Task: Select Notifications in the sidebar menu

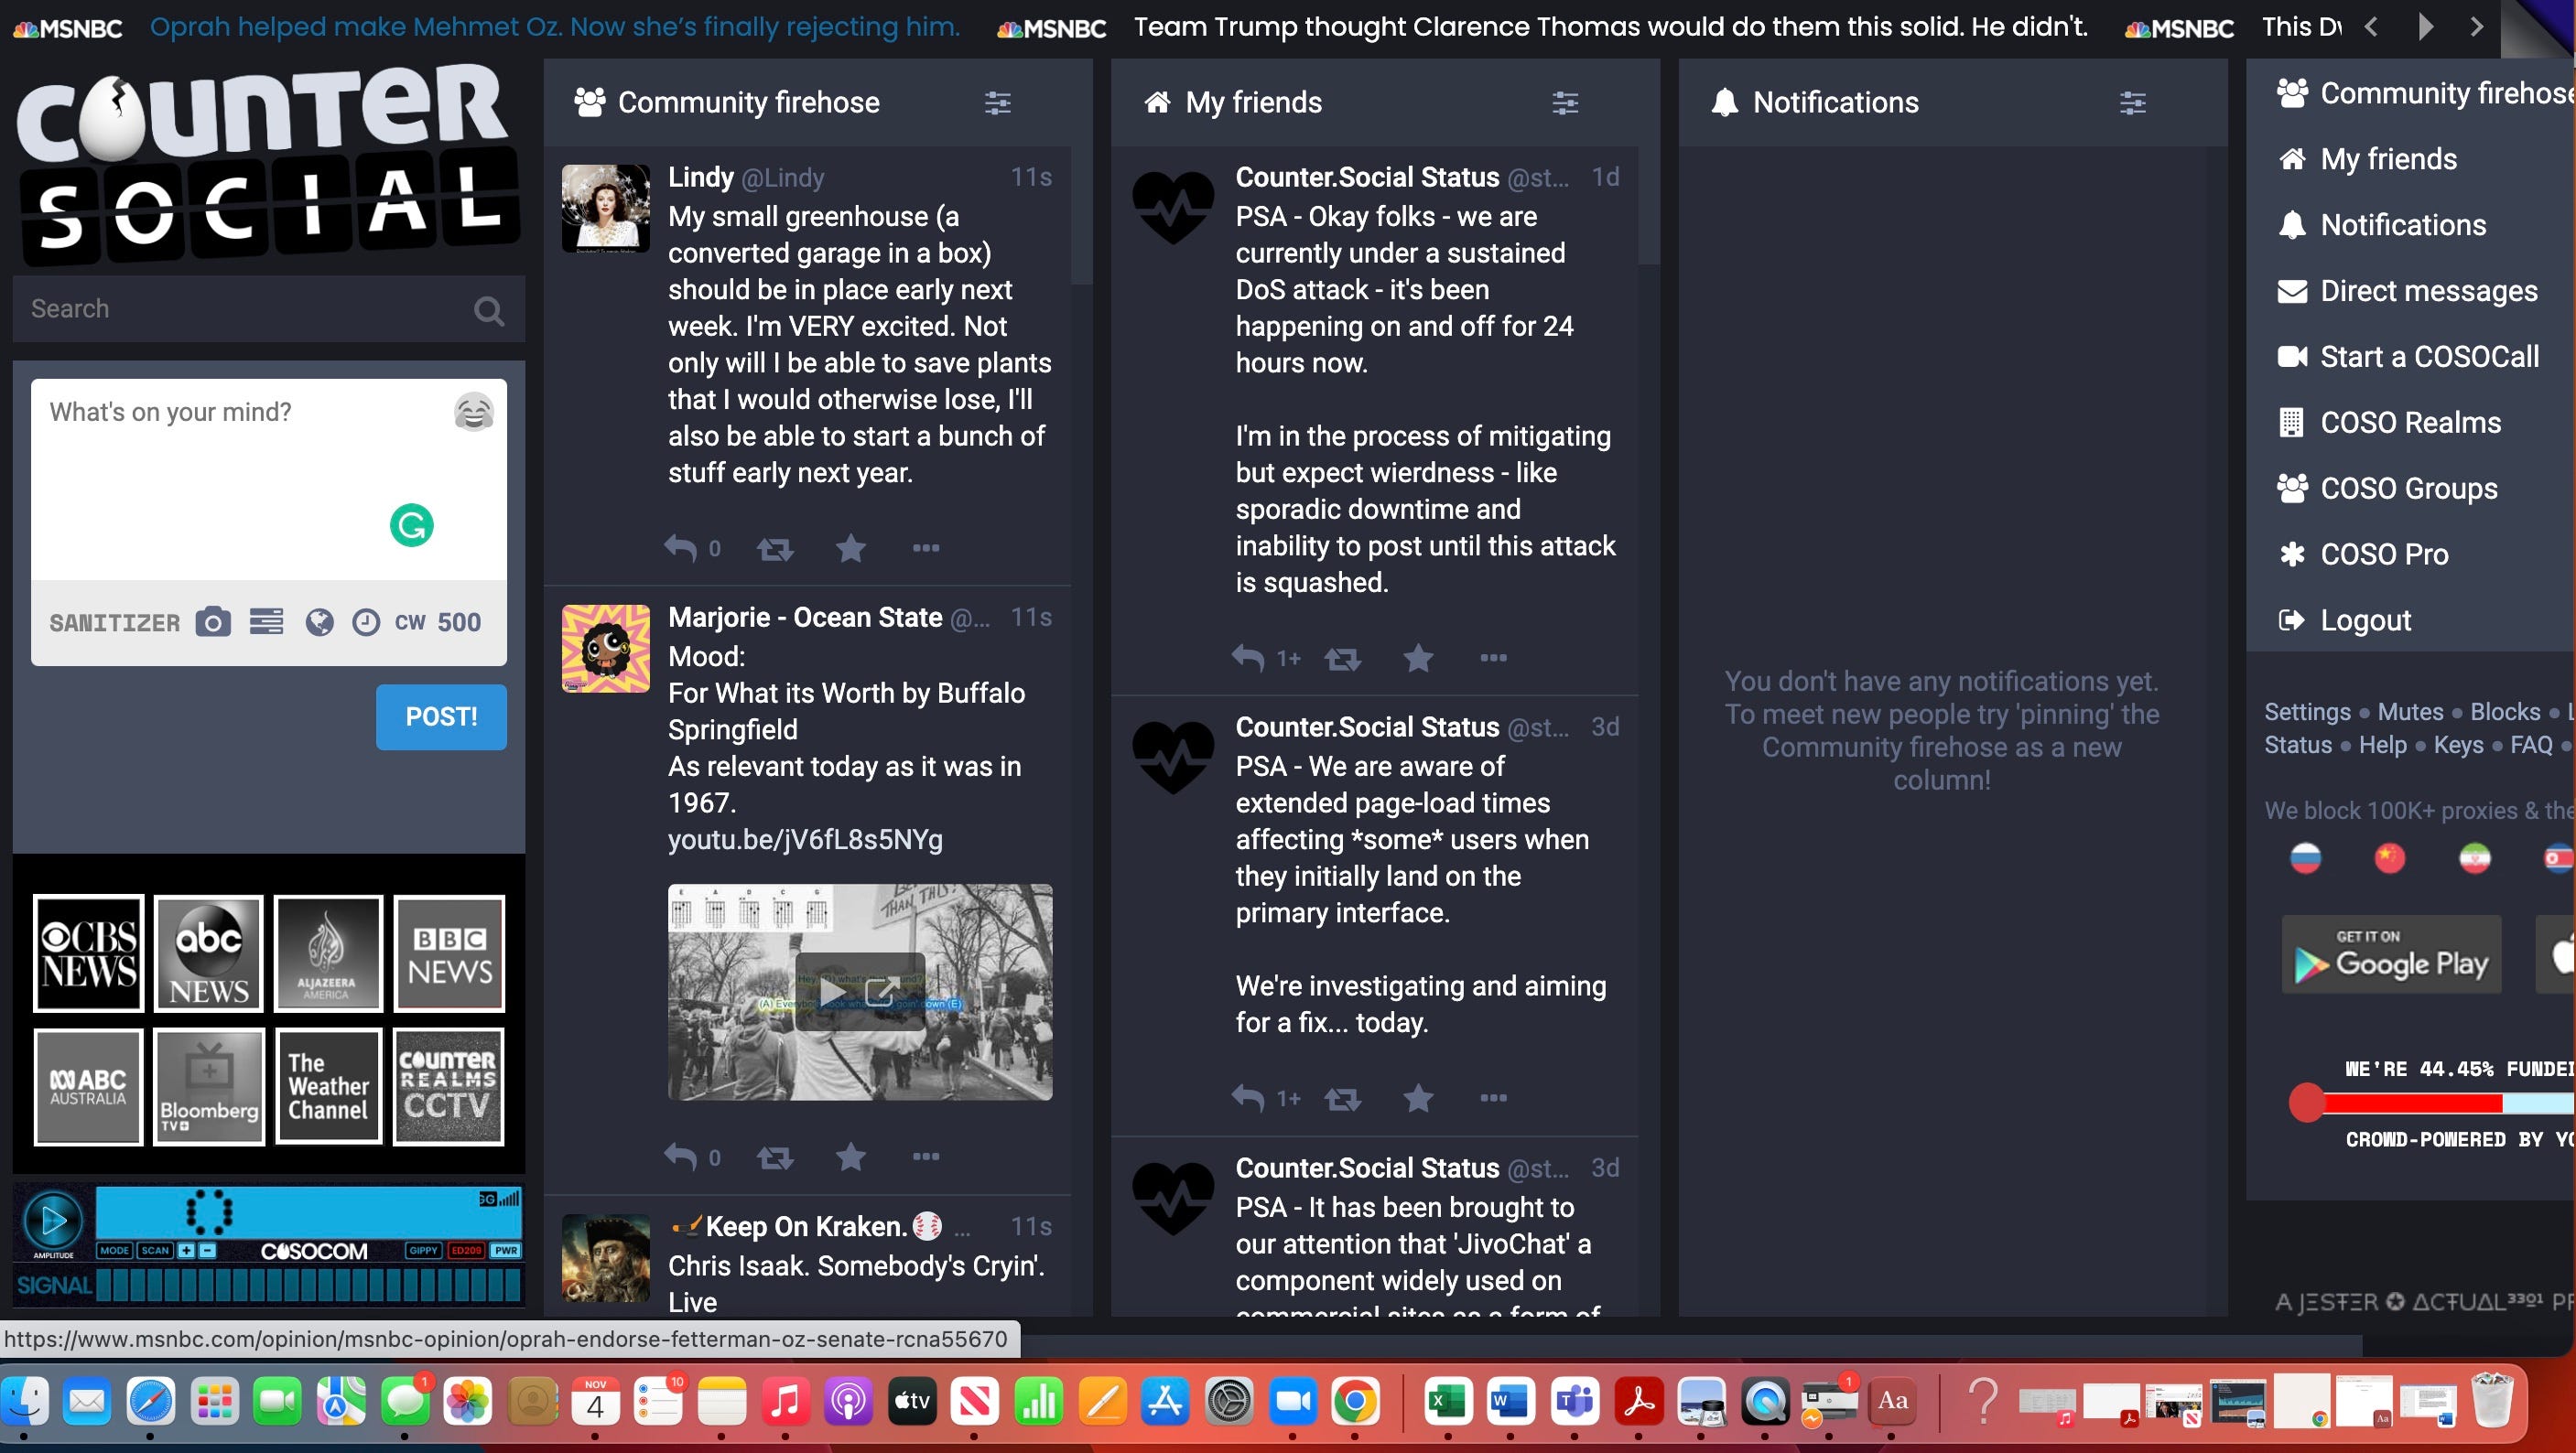Action: (x=2402, y=224)
